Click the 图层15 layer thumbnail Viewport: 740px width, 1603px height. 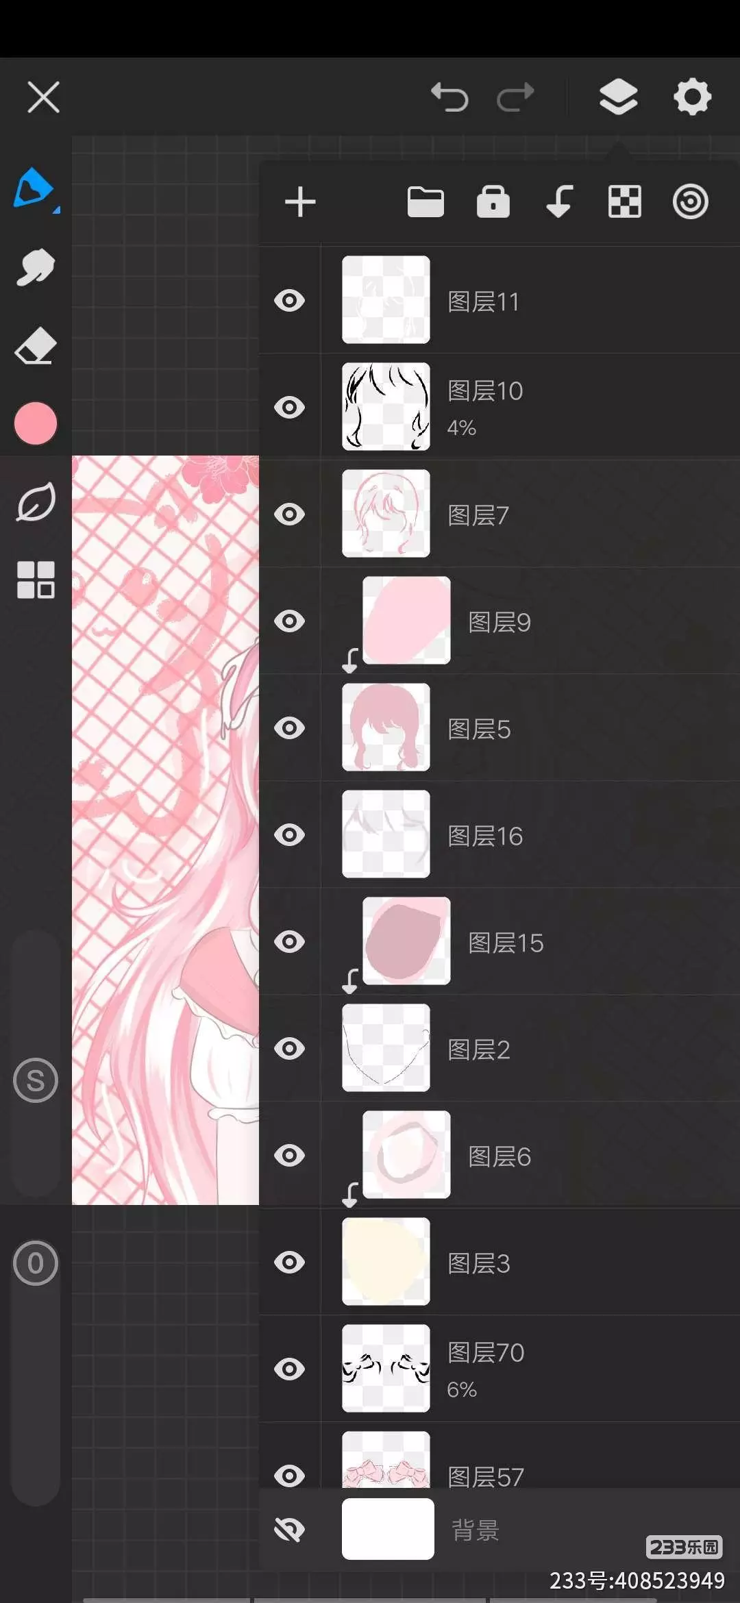point(406,941)
